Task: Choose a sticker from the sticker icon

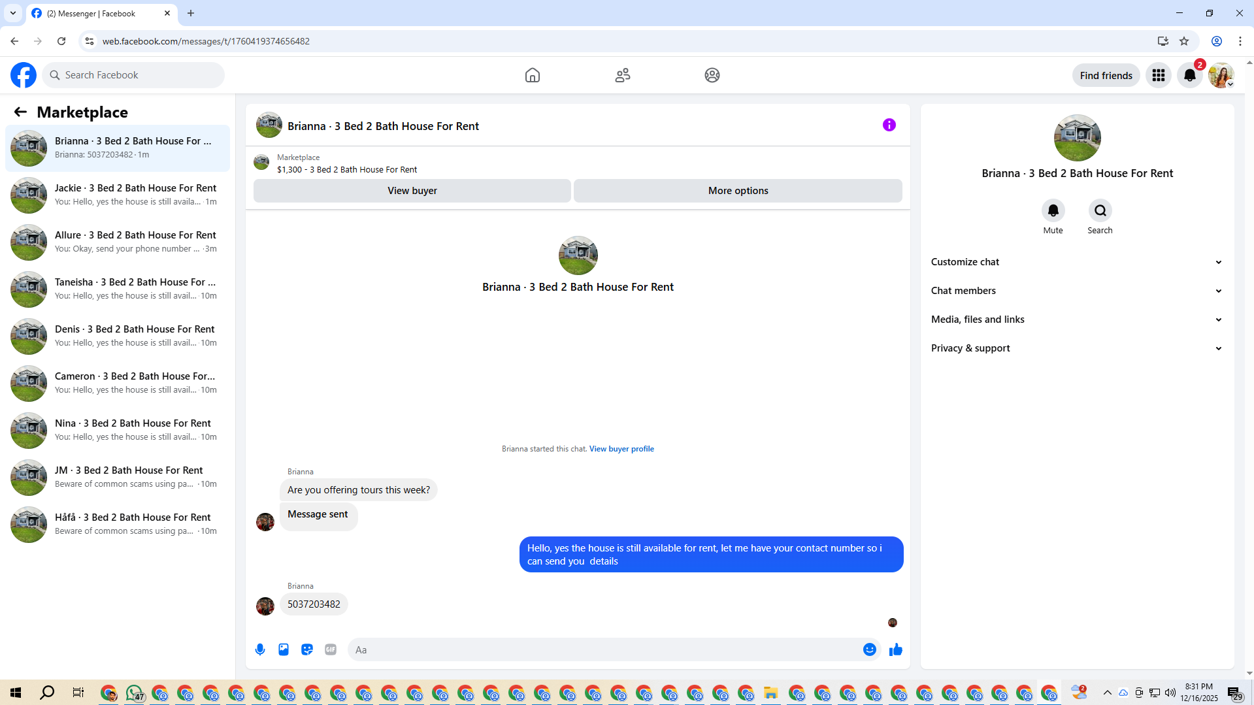Action: click(x=307, y=649)
